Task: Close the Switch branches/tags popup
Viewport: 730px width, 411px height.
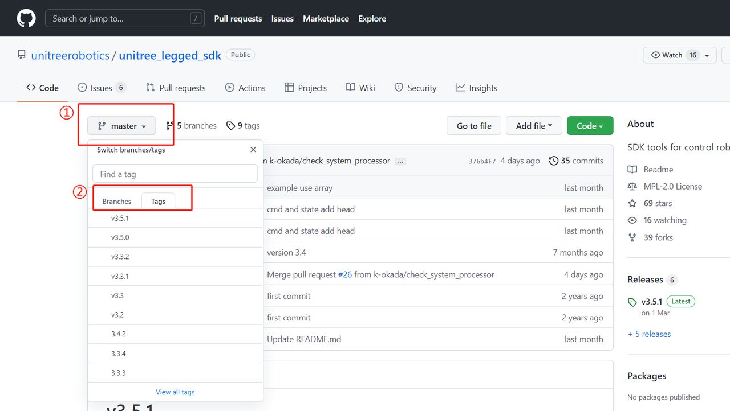Action: click(x=253, y=150)
